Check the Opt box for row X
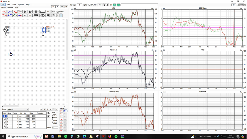247x139 pixels. [x=4, y=116]
